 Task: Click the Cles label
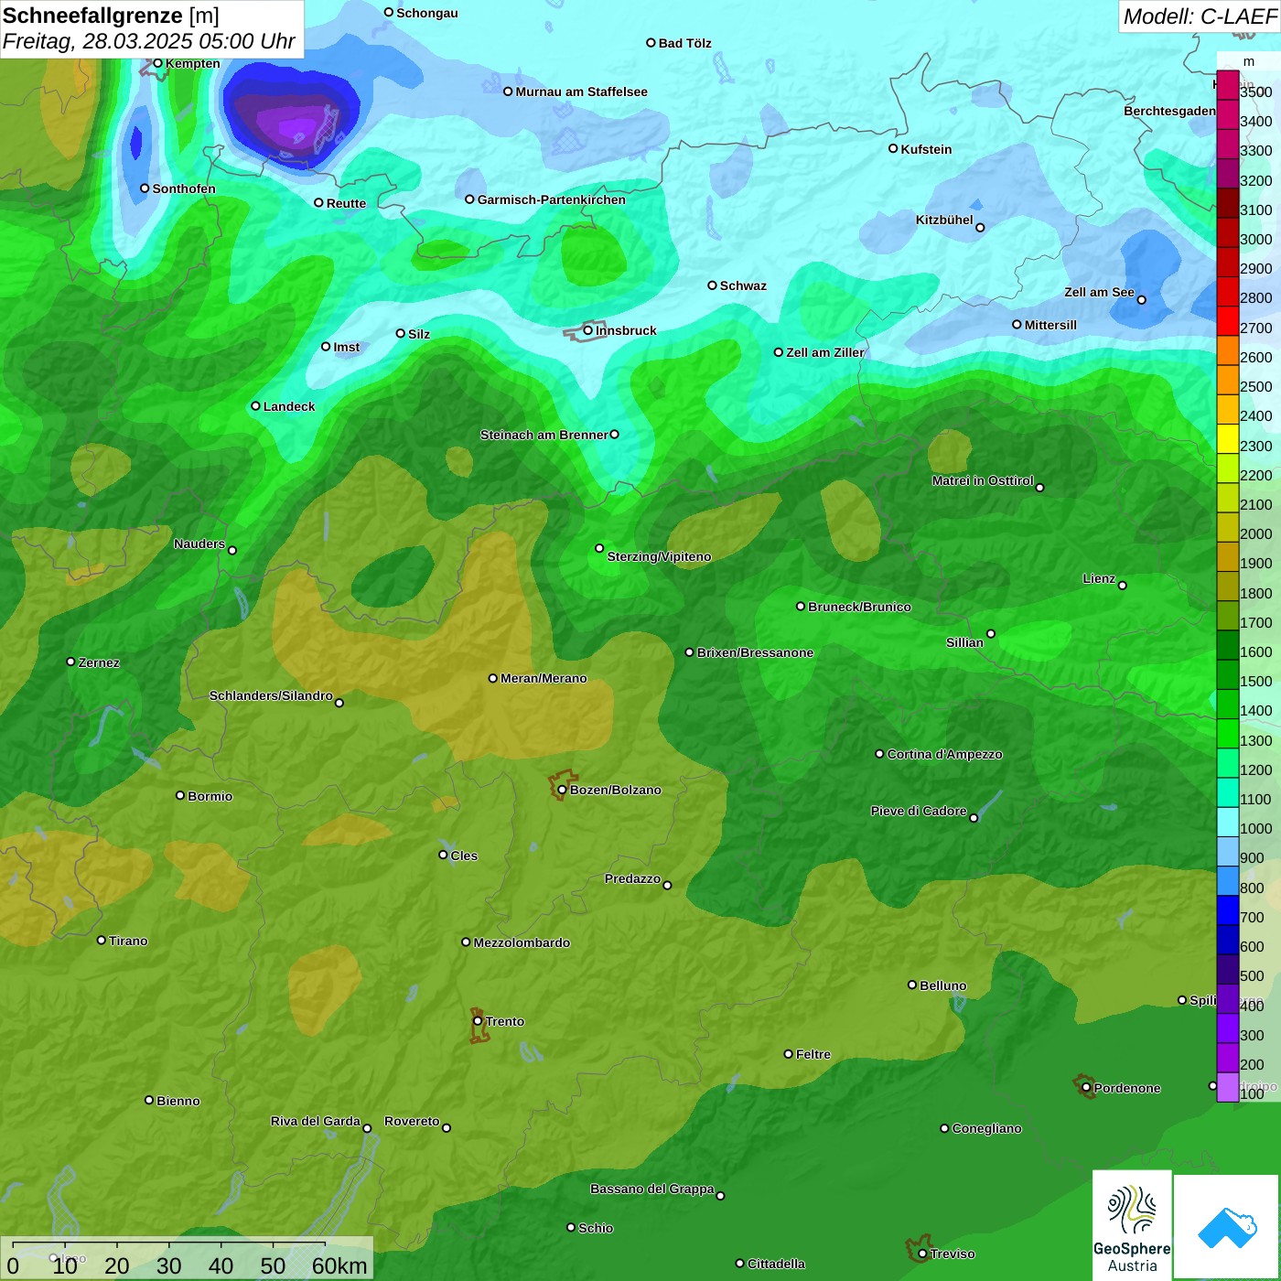click(464, 856)
